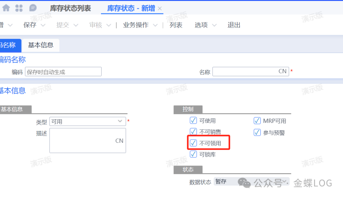The height and width of the screenshot is (197, 343).
Task: Expand the 业务操作 dropdown menu
Action: point(155,25)
